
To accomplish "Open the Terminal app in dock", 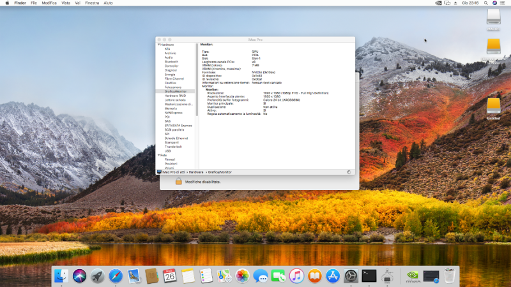I will point(369,276).
